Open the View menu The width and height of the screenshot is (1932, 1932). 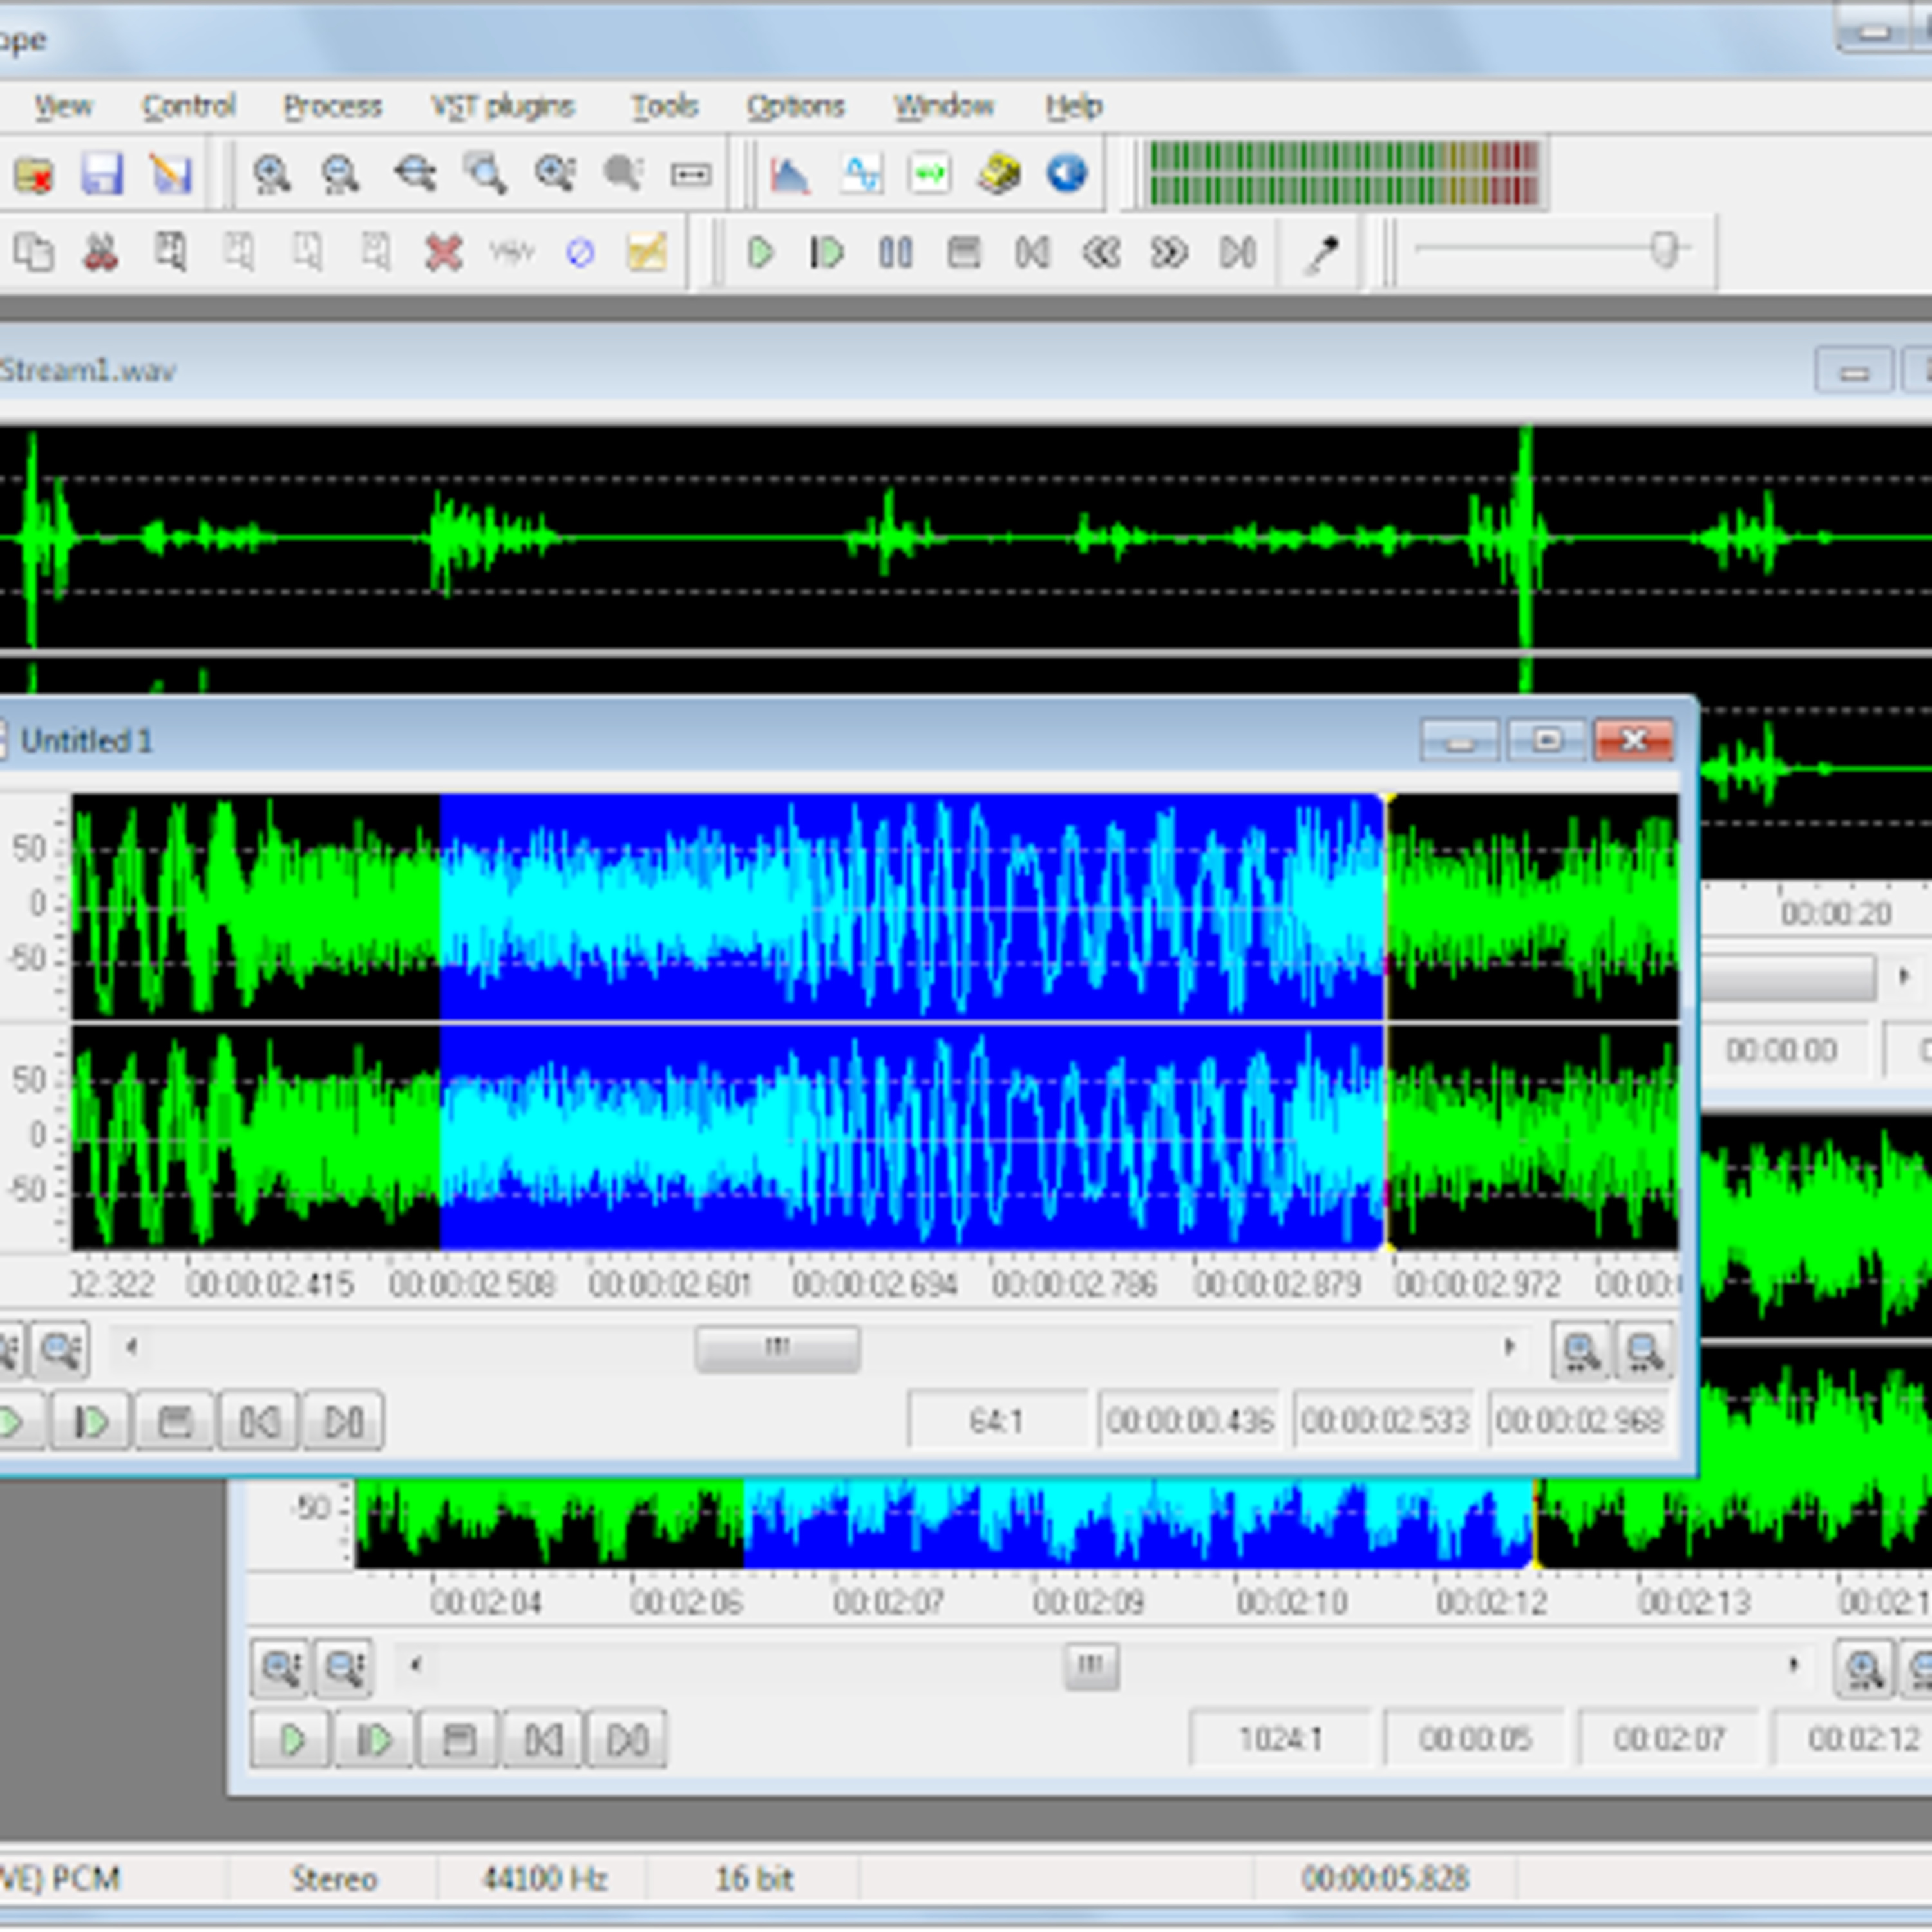(63, 105)
